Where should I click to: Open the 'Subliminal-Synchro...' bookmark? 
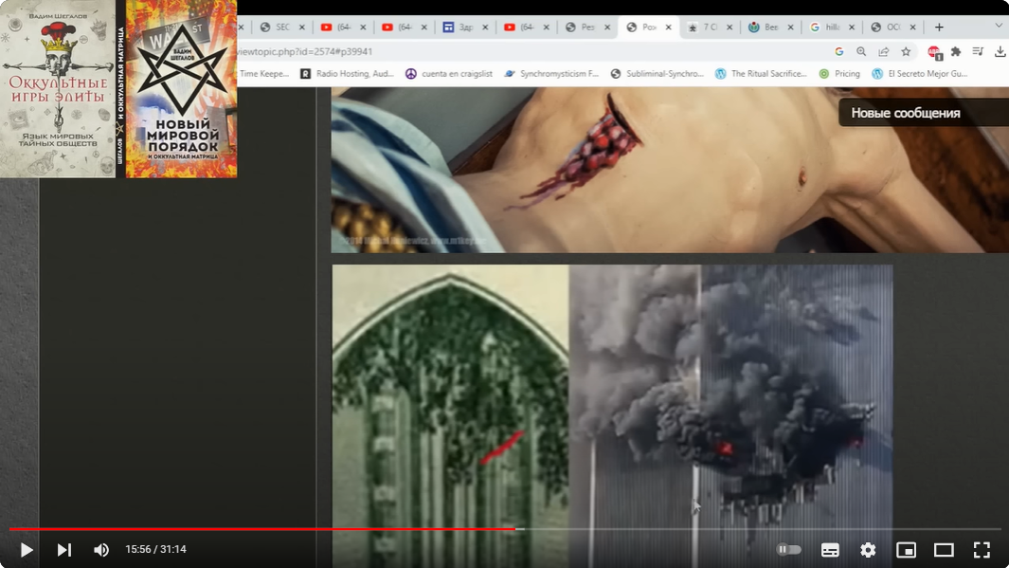pos(657,74)
